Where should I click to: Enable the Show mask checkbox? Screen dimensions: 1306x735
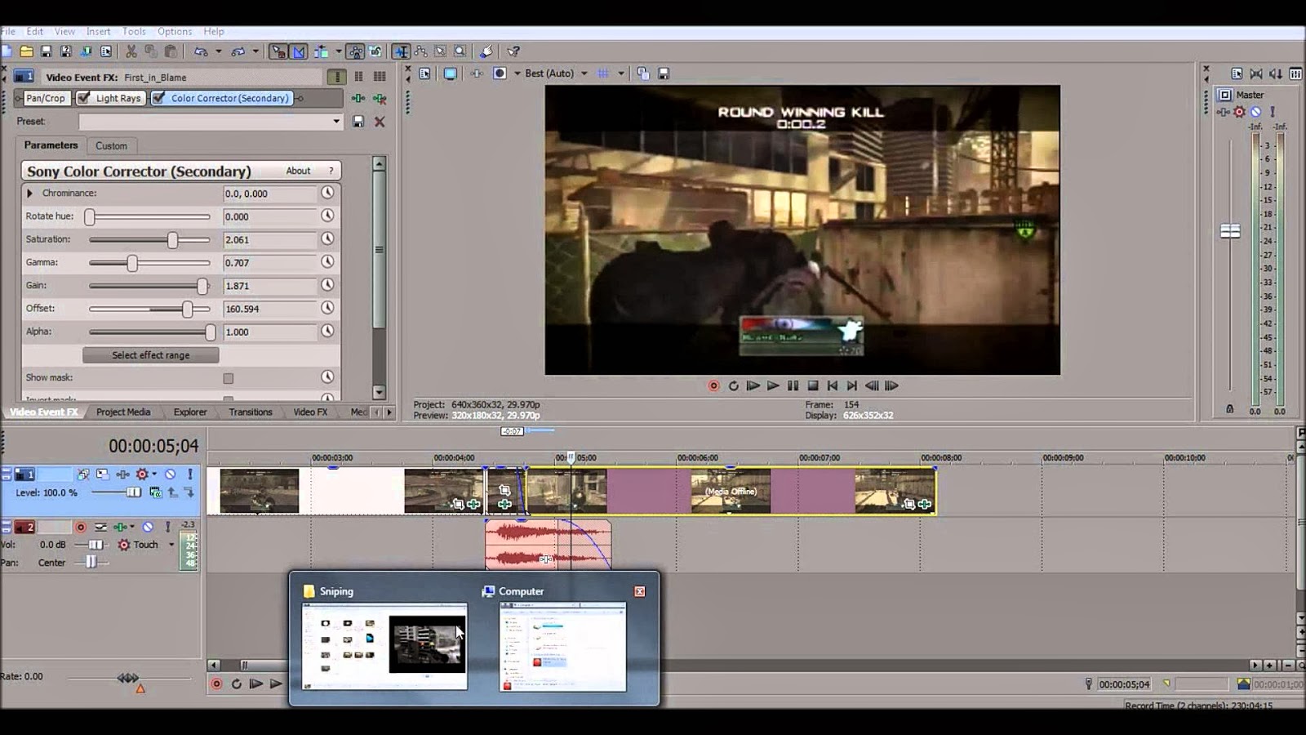point(229,378)
